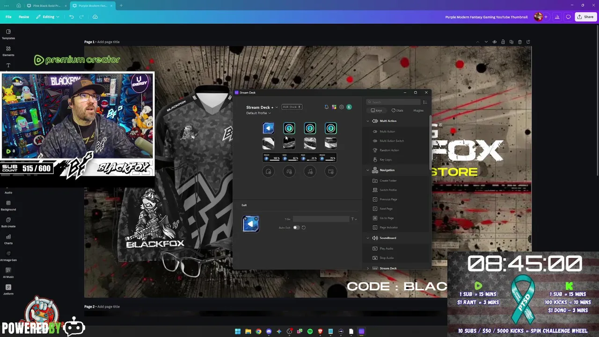
Task: Open Windows Start menu on taskbar
Action: (x=238, y=331)
